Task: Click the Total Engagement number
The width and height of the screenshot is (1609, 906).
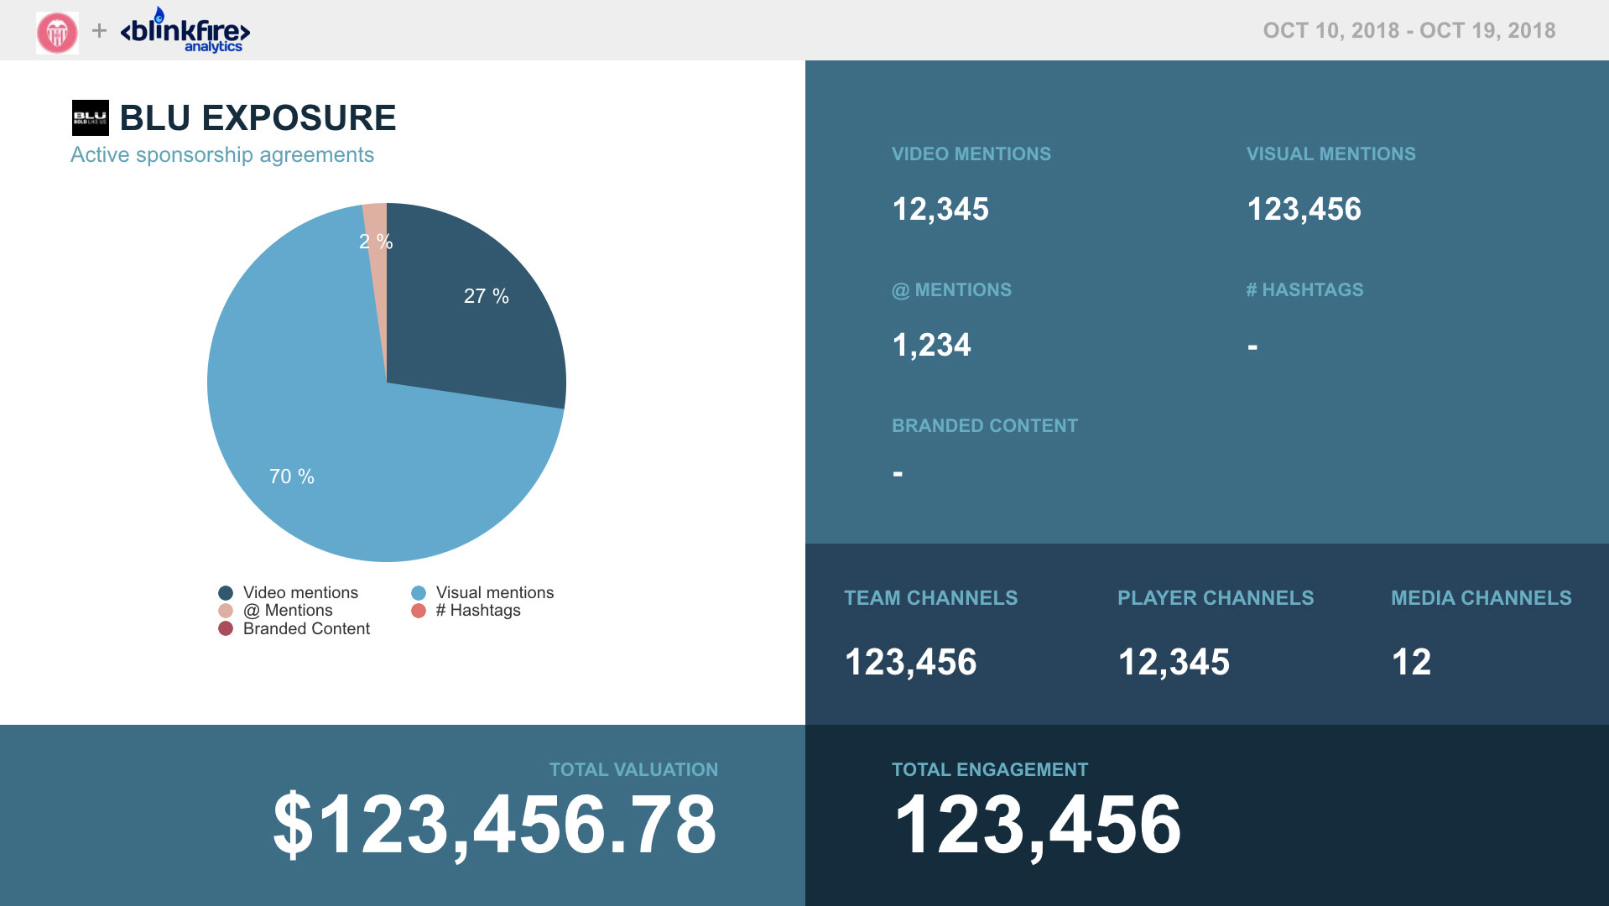Action: [1038, 825]
